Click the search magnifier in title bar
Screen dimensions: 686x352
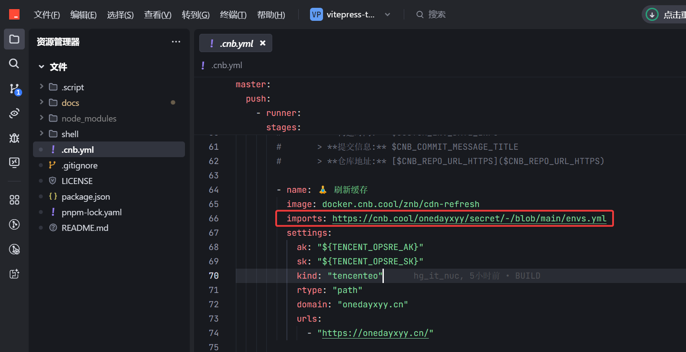point(420,14)
